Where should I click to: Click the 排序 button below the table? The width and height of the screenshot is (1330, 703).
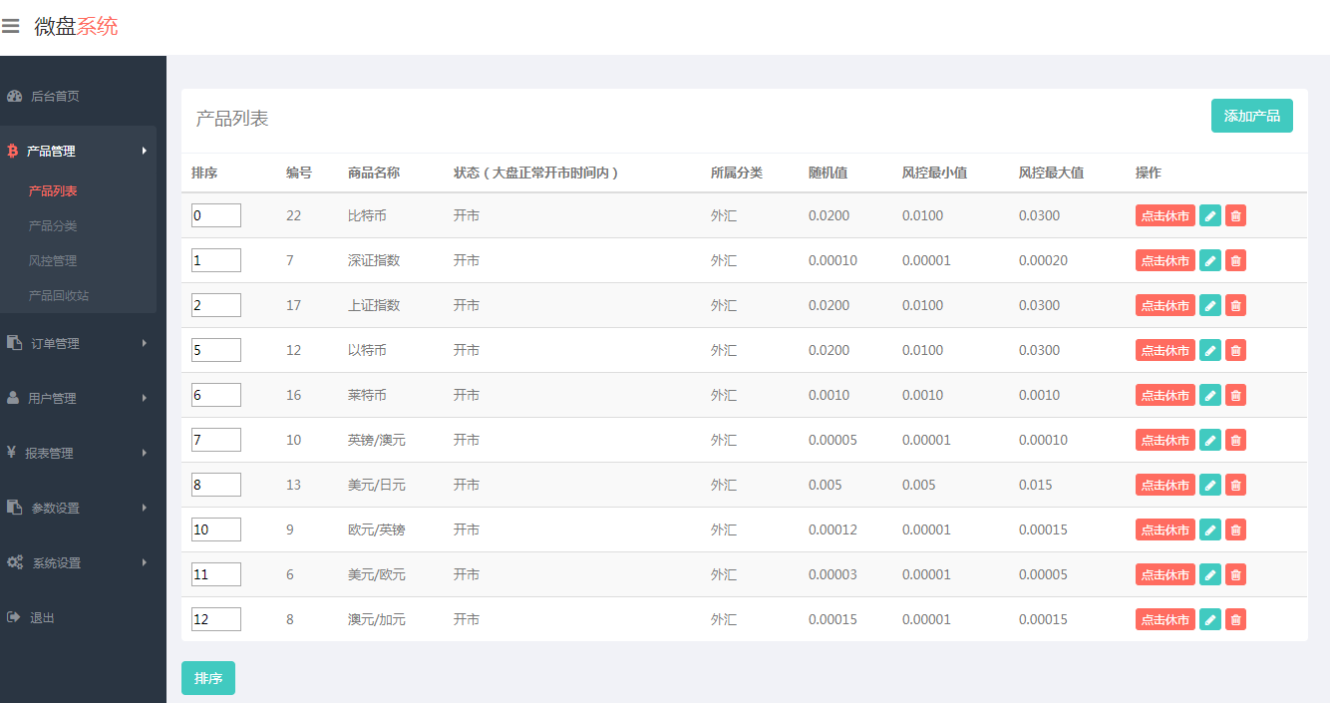coord(208,678)
